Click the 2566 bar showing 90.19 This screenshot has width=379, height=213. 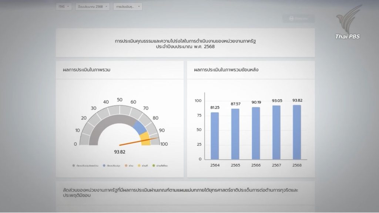(256, 133)
